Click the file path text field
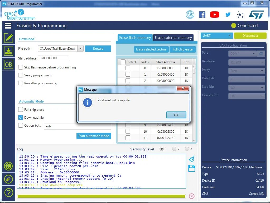Image resolution: width=270 pixels, height=203 pixels. pyautogui.click(x=58, y=49)
